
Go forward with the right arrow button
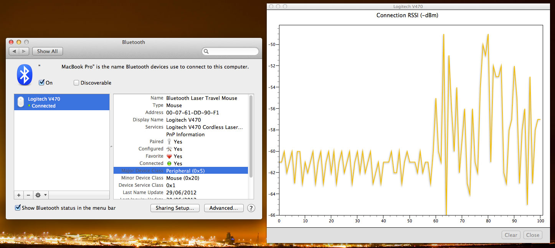(x=24, y=51)
